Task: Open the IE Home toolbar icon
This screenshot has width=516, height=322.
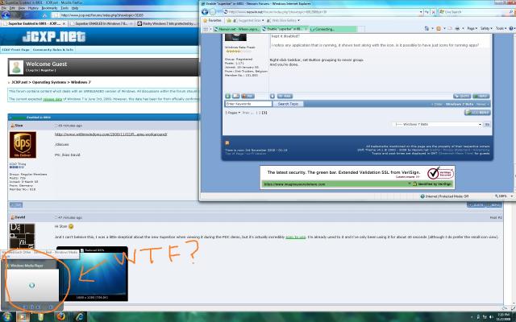Action: pyautogui.click(x=427, y=29)
